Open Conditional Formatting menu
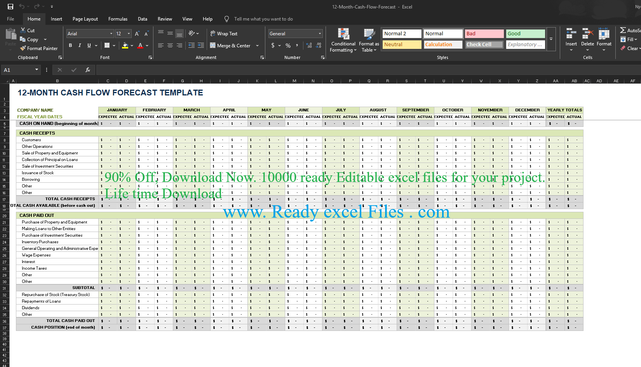This screenshot has width=641, height=367. [x=343, y=40]
